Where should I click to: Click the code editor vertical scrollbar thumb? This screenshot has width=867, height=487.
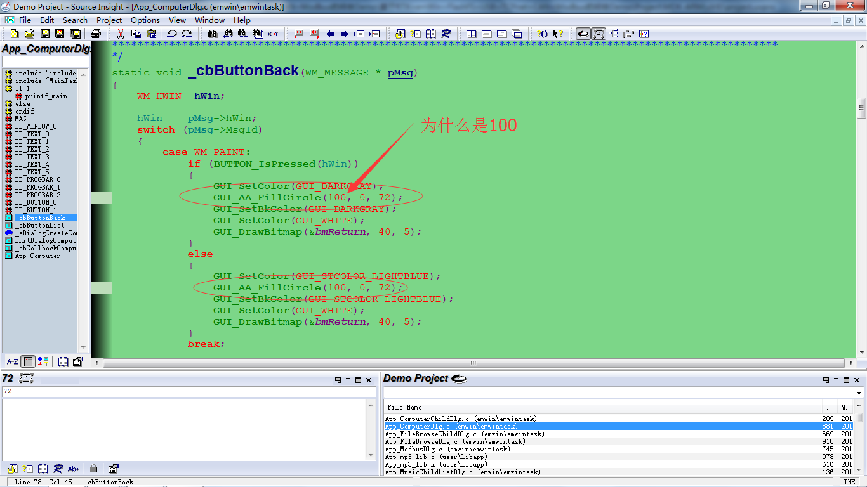(x=861, y=108)
